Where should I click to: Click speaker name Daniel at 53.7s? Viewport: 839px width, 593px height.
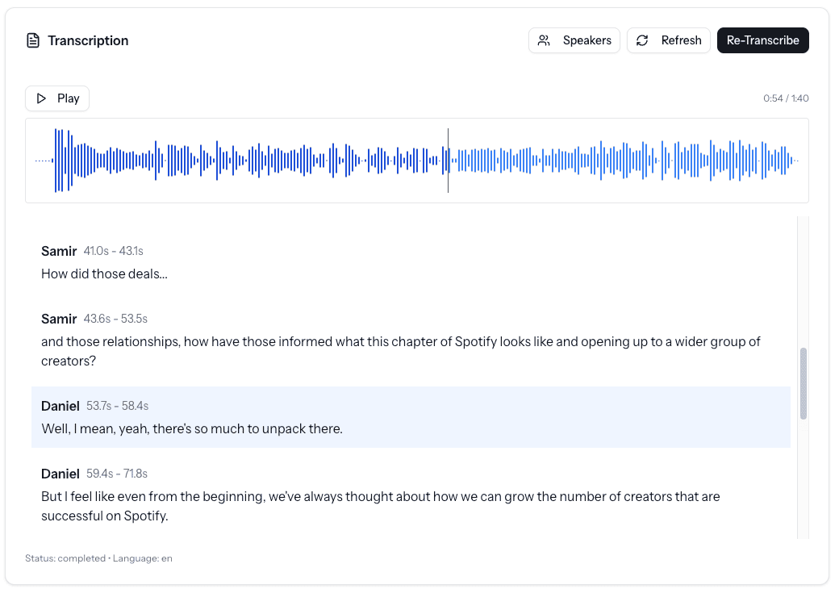pyautogui.click(x=61, y=406)
